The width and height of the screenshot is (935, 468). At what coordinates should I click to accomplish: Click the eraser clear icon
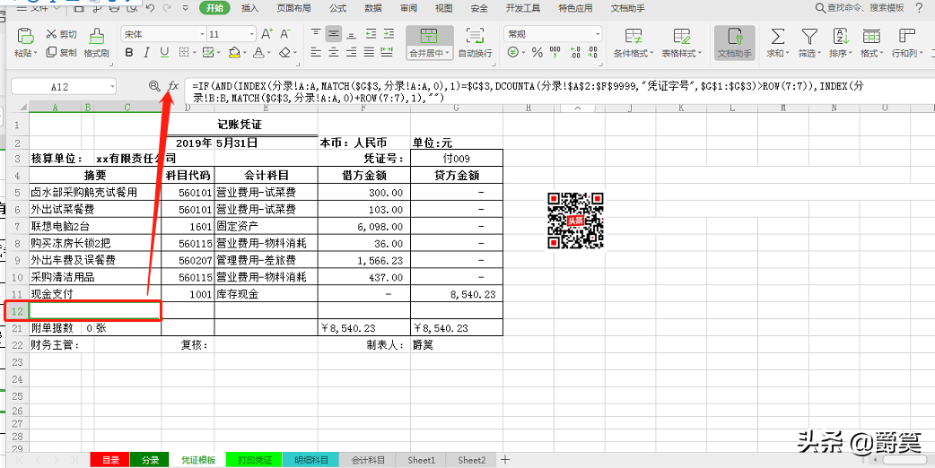coord(285,52)
